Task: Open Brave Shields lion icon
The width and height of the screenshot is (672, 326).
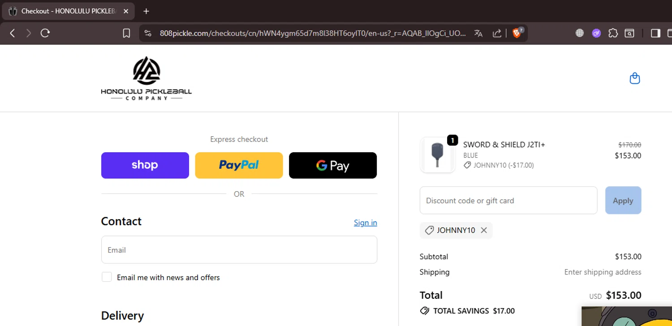Action: 517,33
